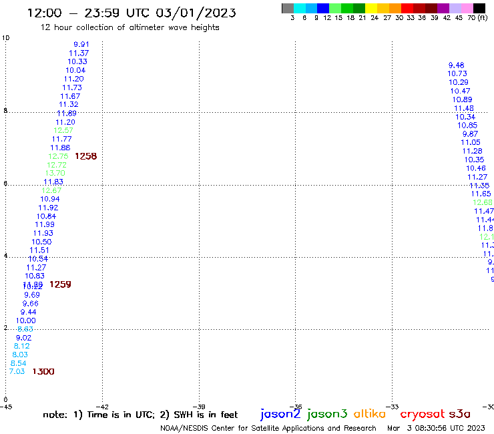Click the cryosat satellite legend label
The height and width of the screenshot is (434, 494).
423,414
